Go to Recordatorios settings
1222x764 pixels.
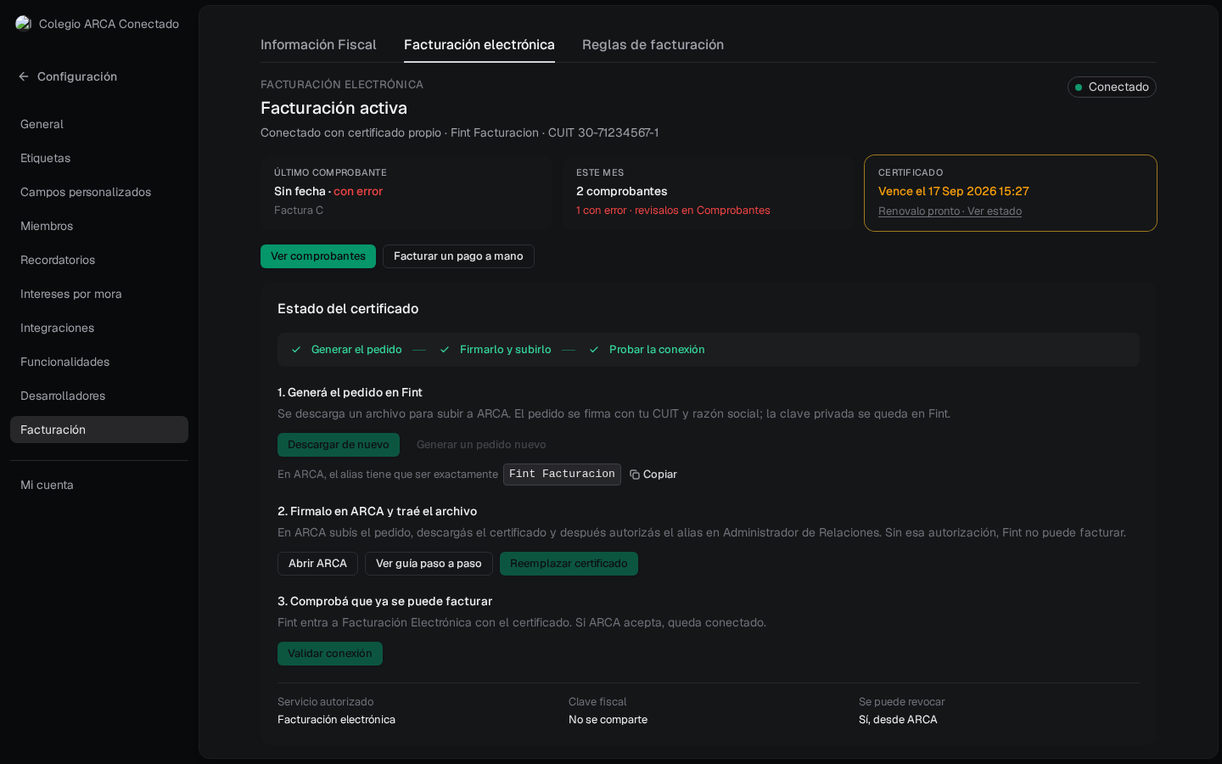tap(99, 260)
